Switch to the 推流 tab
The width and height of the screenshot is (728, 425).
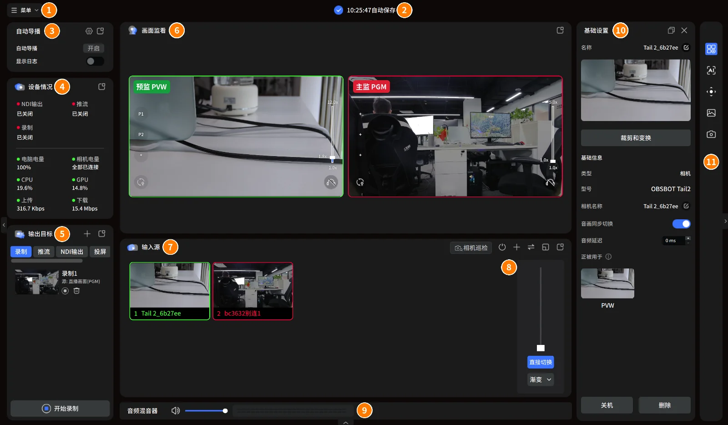(x=44, y=252)
